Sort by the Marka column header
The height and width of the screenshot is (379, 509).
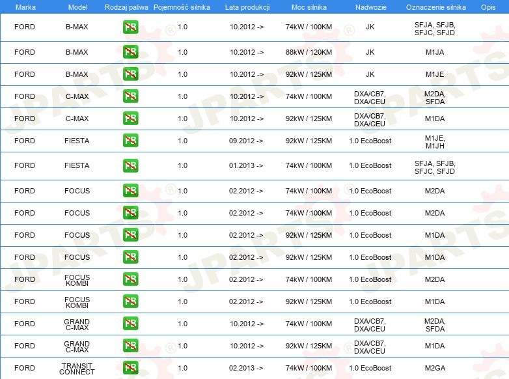point(25,7)
